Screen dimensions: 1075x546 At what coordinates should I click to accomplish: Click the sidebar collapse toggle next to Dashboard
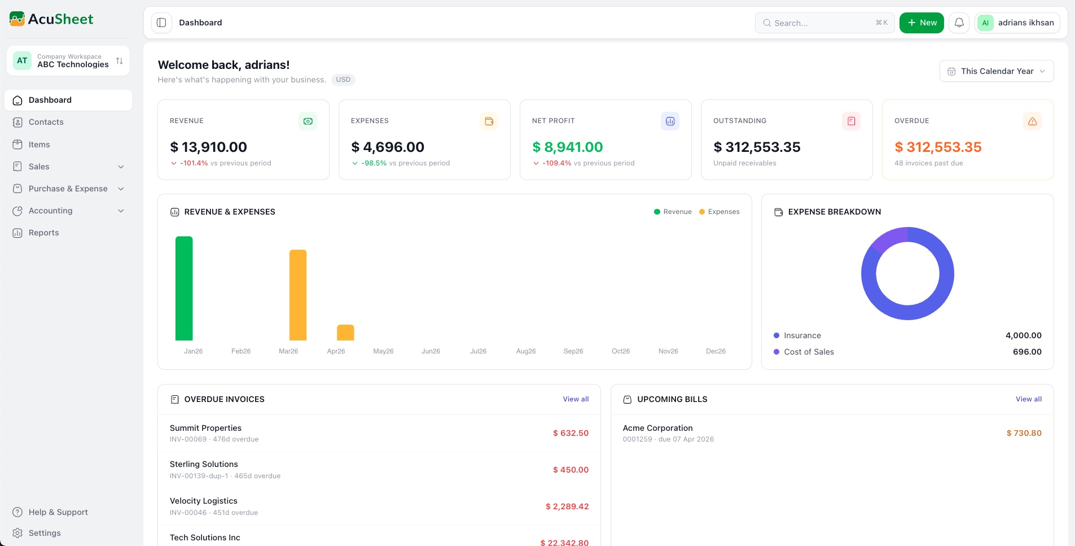(x=161, y=23)
